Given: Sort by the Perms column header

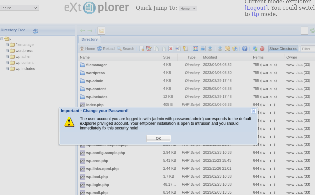Looking at the screenshot, I should [x=267, y=57].
